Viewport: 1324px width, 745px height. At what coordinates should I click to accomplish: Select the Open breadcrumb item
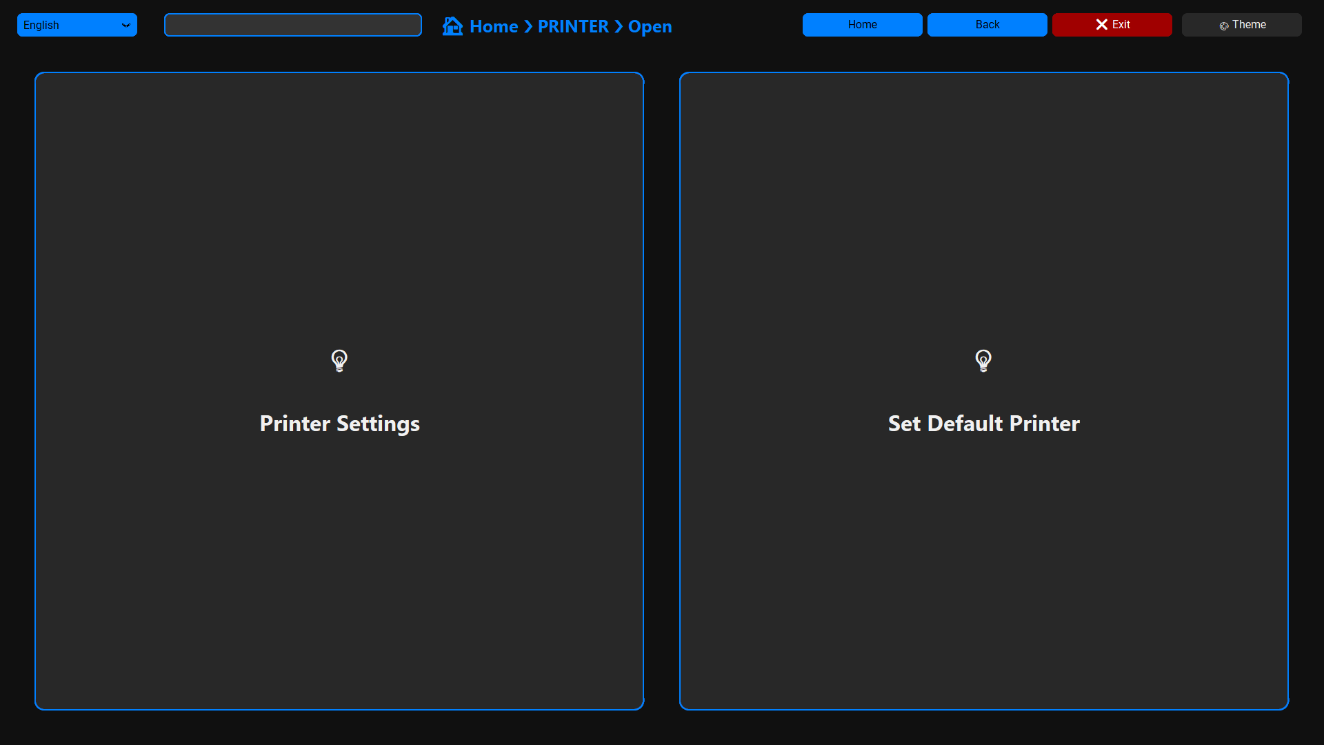(x=650, y=27)
